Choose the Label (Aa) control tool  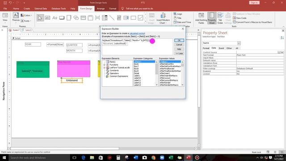click(x=55, y=18)
